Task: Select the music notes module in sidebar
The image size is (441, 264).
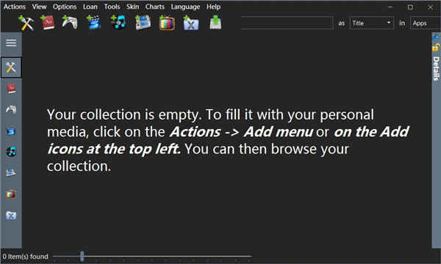Action: pyautogui.click(x=11, y=152)
